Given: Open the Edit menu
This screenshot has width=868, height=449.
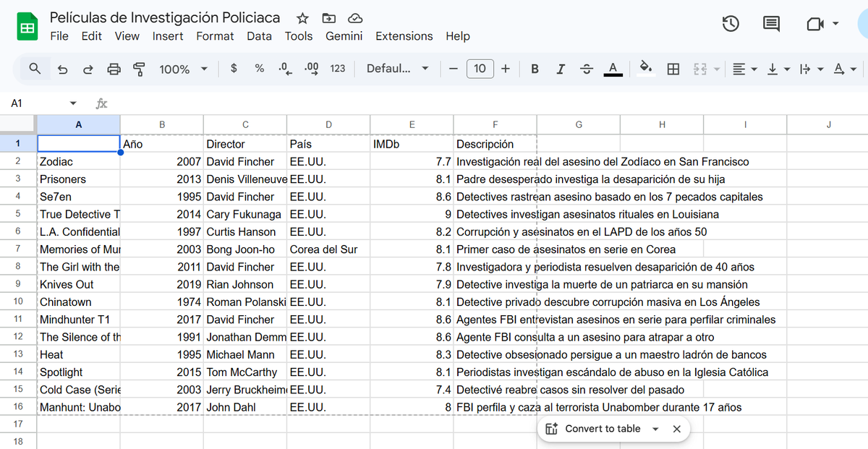Looking at the screenshot, I should point(91,36).
